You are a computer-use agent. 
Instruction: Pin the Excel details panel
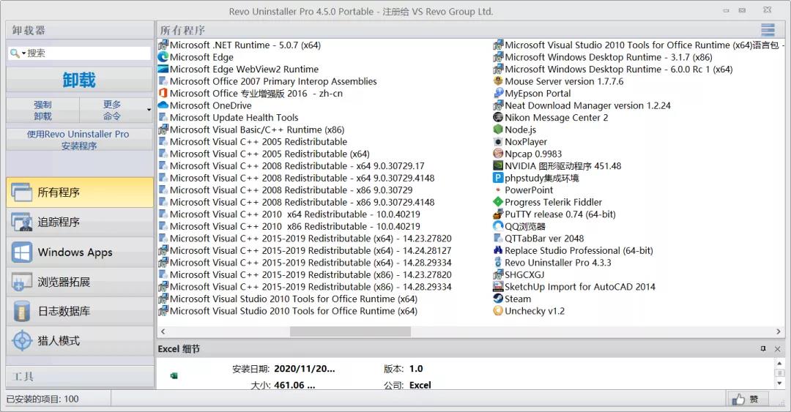pyautogui.click(x=763, y=348)
